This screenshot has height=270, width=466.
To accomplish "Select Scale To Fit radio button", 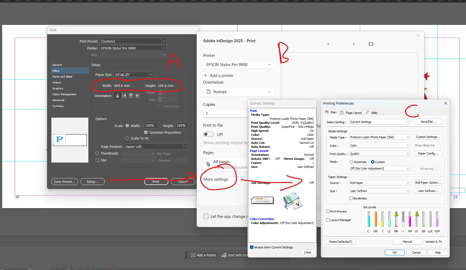I will [x=127, y=138].
